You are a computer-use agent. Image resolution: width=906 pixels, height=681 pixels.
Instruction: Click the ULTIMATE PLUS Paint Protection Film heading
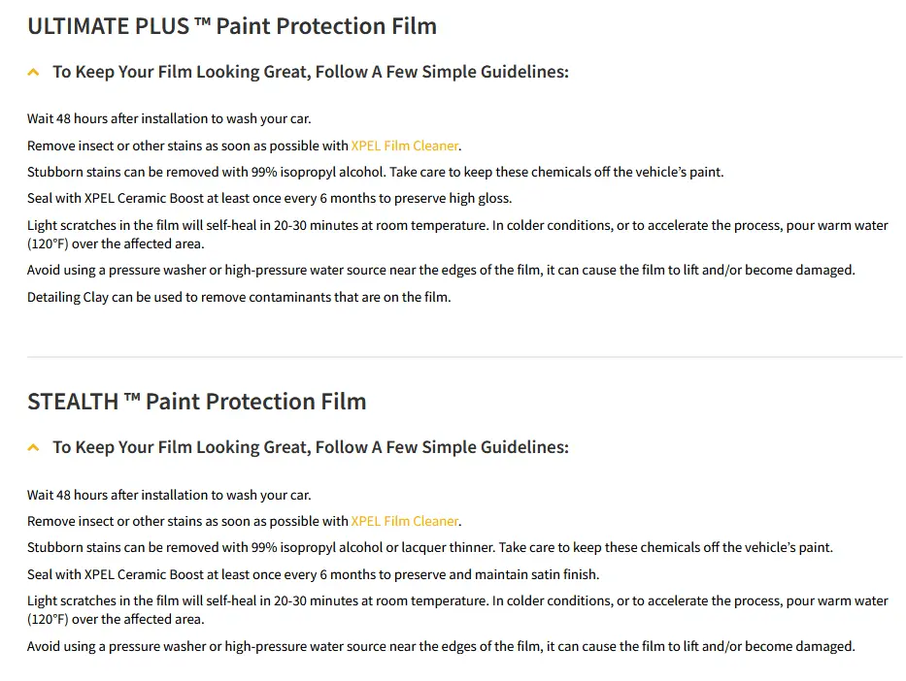[231, 26]
